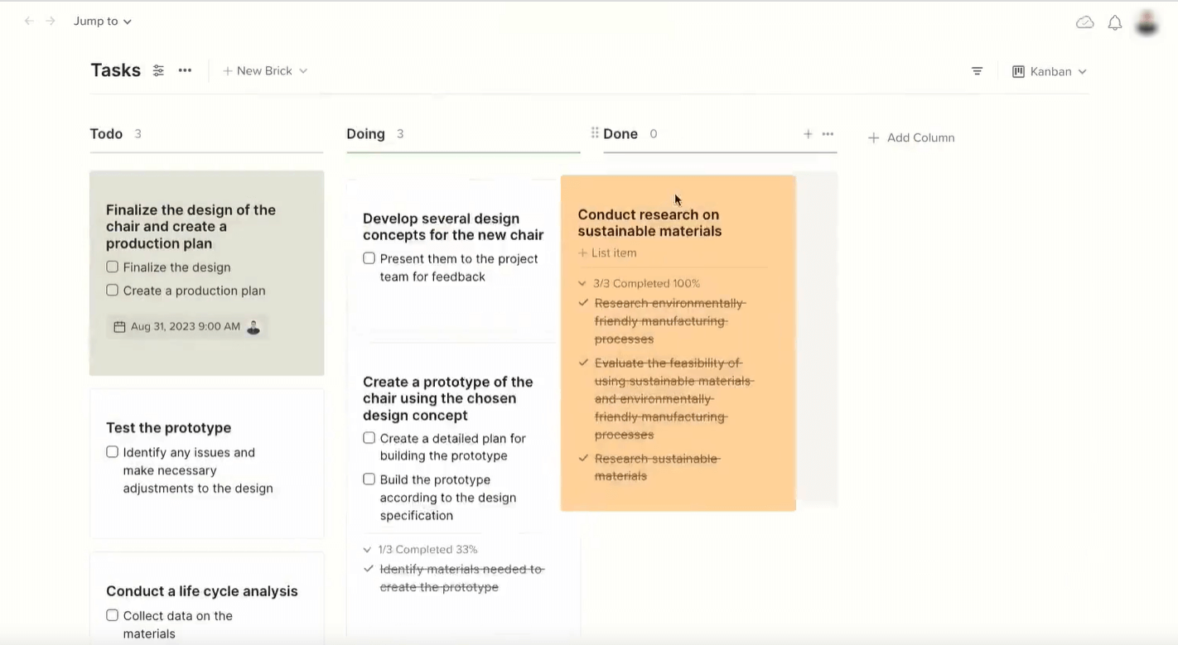Click the New Brick button

[x=258, y=71]
